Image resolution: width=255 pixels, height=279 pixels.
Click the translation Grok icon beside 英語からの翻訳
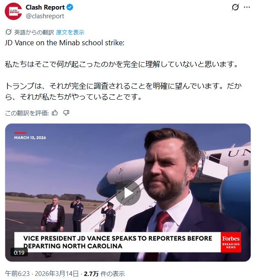(8, 32)
